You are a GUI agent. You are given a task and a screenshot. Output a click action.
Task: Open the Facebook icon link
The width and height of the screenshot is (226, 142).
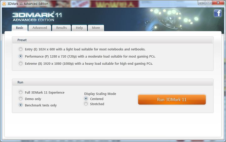pyautogui.click(x=218, y=13)
